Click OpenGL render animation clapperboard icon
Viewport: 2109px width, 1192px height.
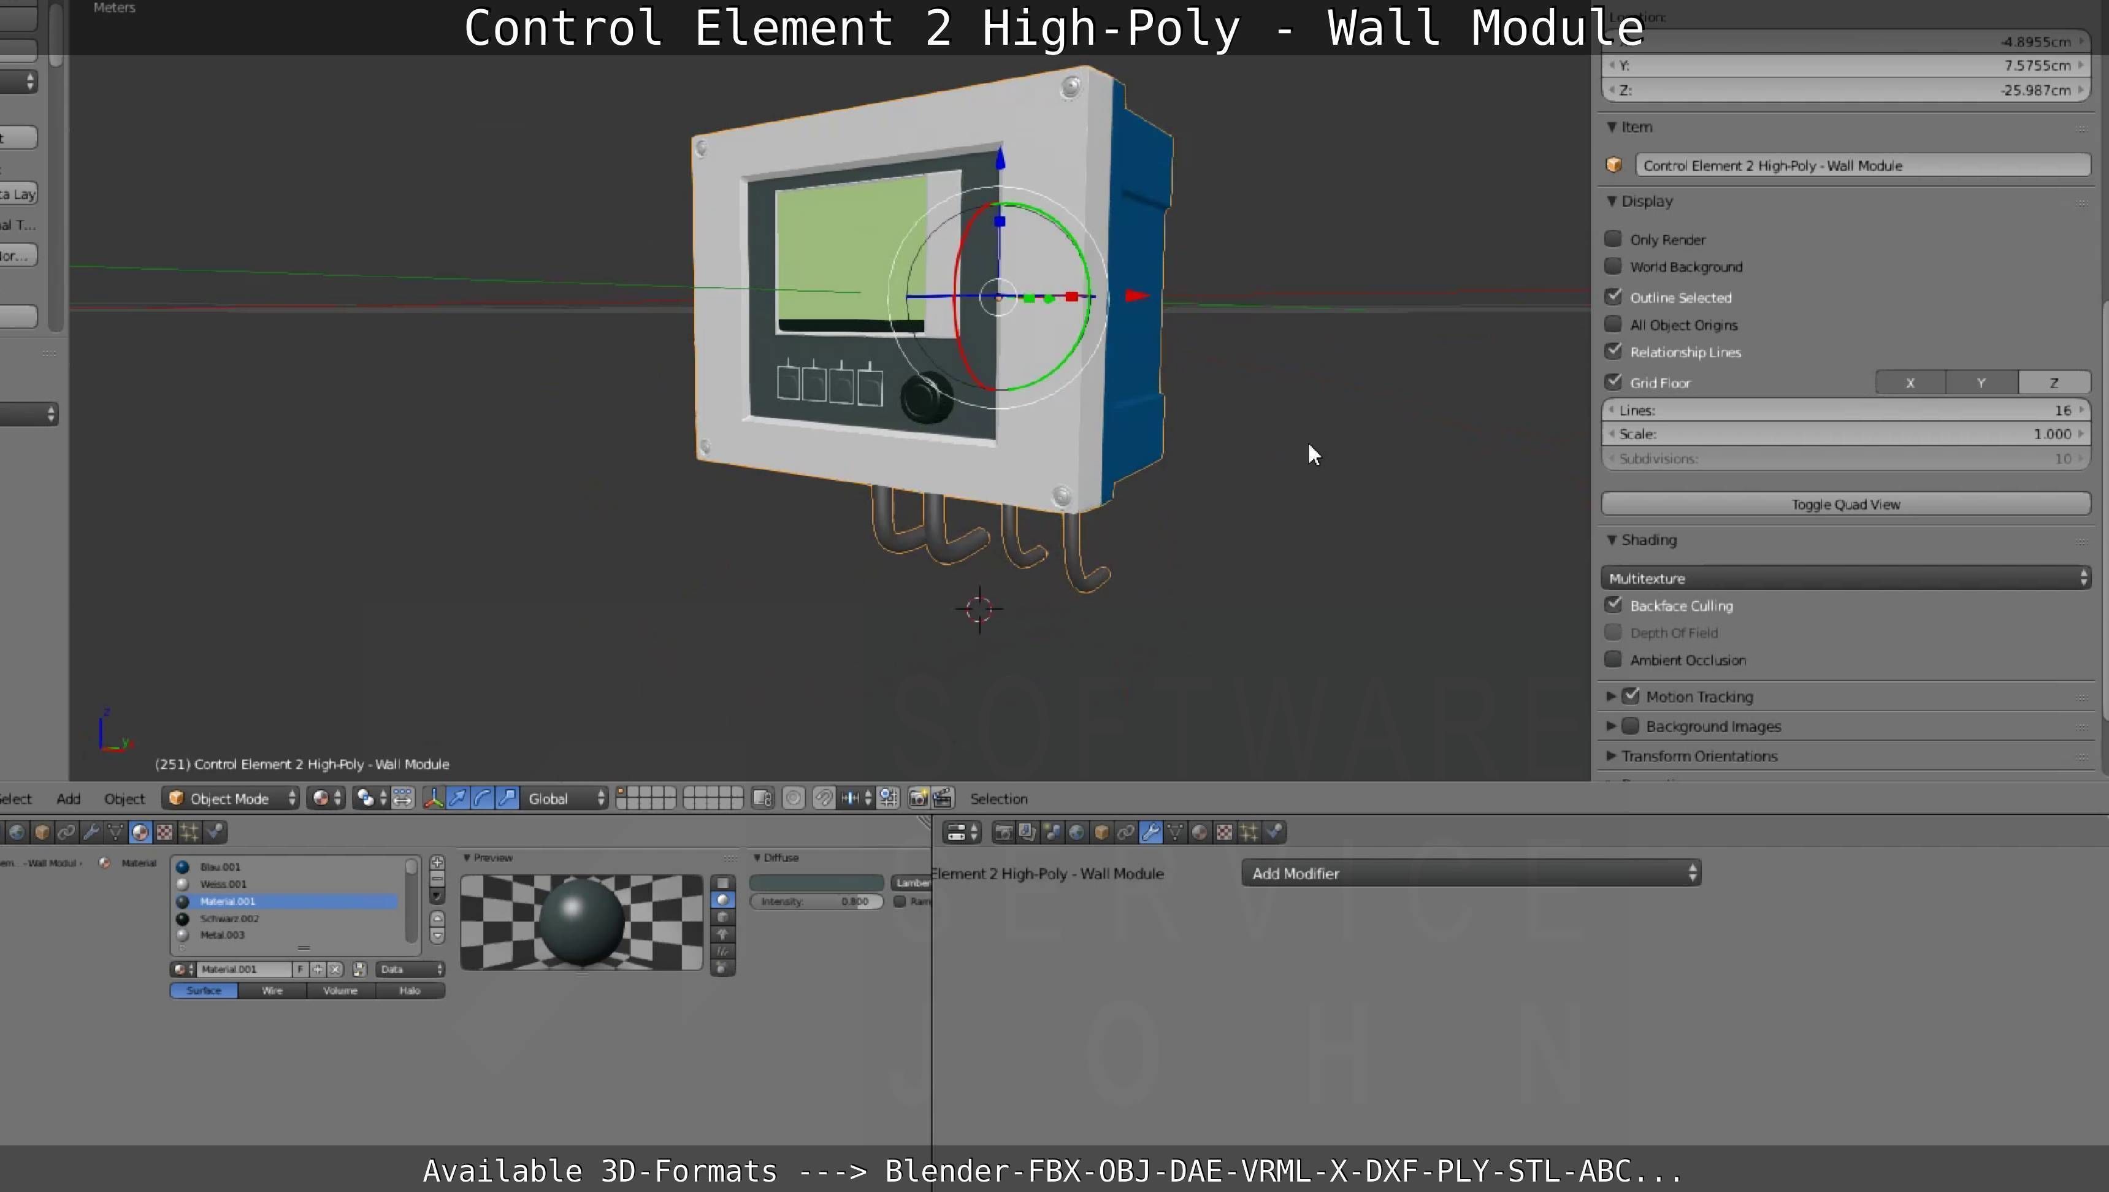[x=943, y=798]
